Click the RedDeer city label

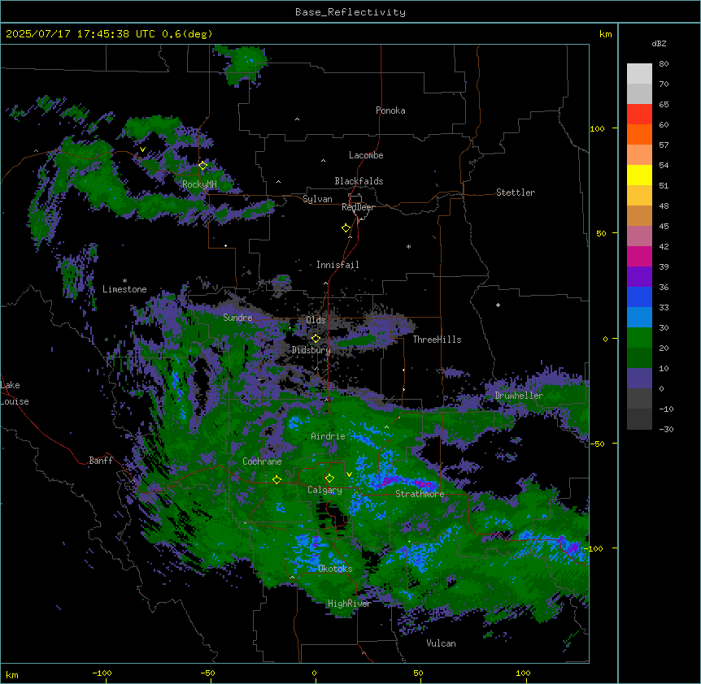pyautogui.click(x=358, y=207)
